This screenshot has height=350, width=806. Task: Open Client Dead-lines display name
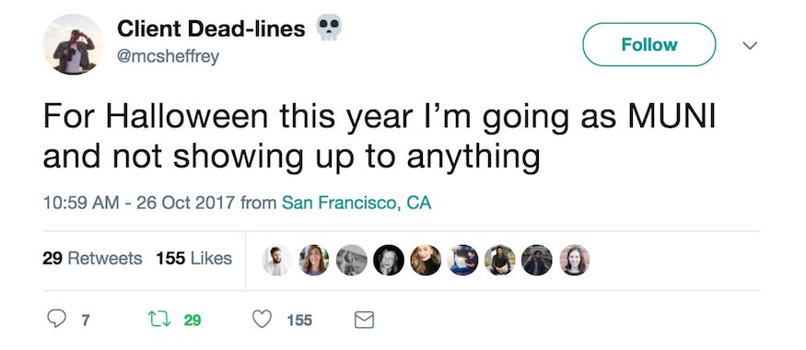coord(211,29)
